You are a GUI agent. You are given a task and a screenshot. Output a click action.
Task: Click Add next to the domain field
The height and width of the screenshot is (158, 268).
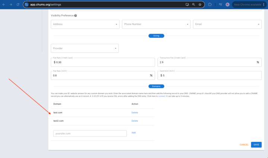pyautogui.click(x=133, y=133)
